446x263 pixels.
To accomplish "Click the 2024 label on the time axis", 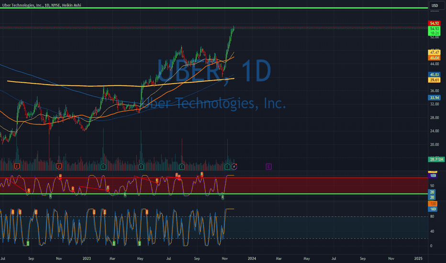I will (252, 258).
